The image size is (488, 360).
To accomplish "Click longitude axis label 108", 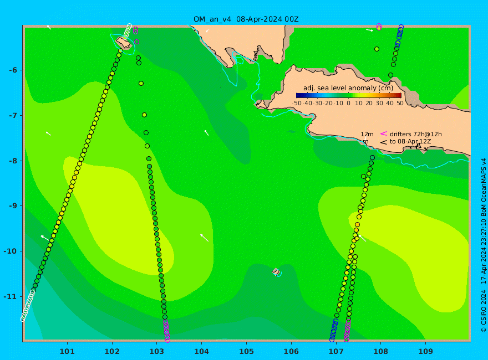I will pos(380,351).
